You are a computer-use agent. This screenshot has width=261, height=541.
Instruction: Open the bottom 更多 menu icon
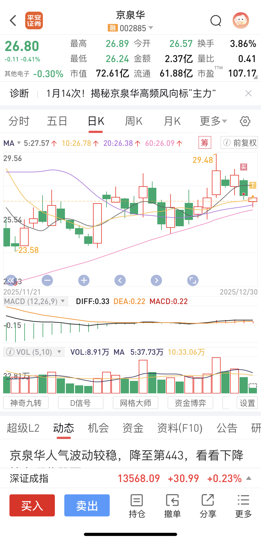tap(243, 506)
